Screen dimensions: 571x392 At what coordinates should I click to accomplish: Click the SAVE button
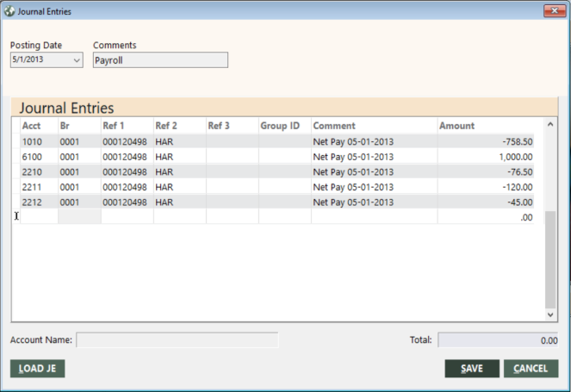[x=472, y=369]
